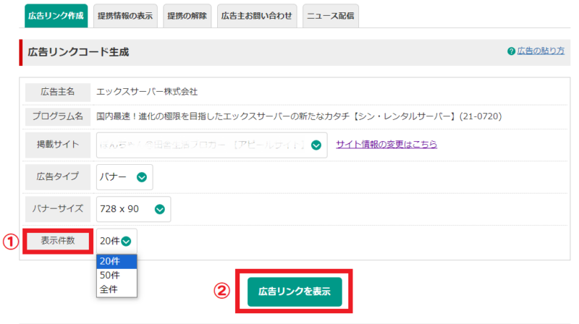This screenshot has height=324, width=579.
Task: Open the ニュース配信 tab
Action: click(330, 15)
